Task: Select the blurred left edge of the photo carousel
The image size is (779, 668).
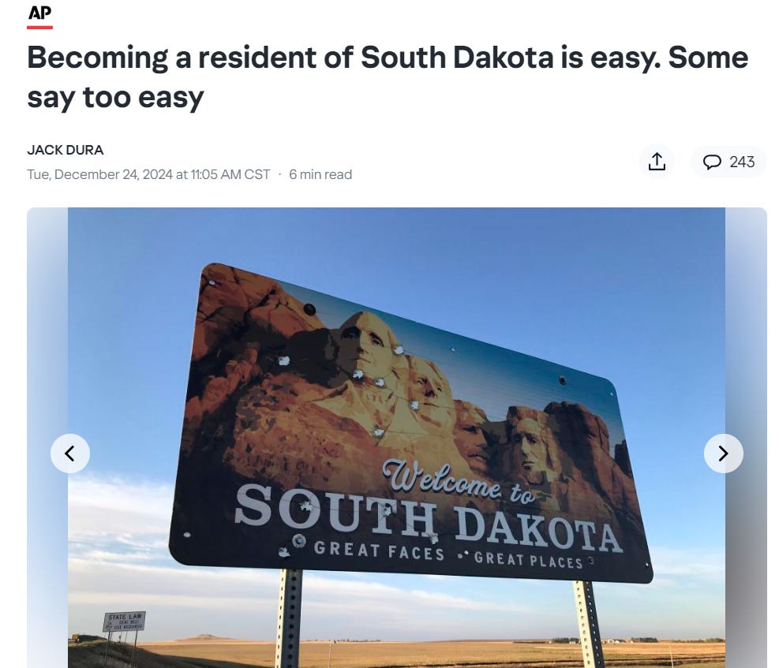Action: 47,438
